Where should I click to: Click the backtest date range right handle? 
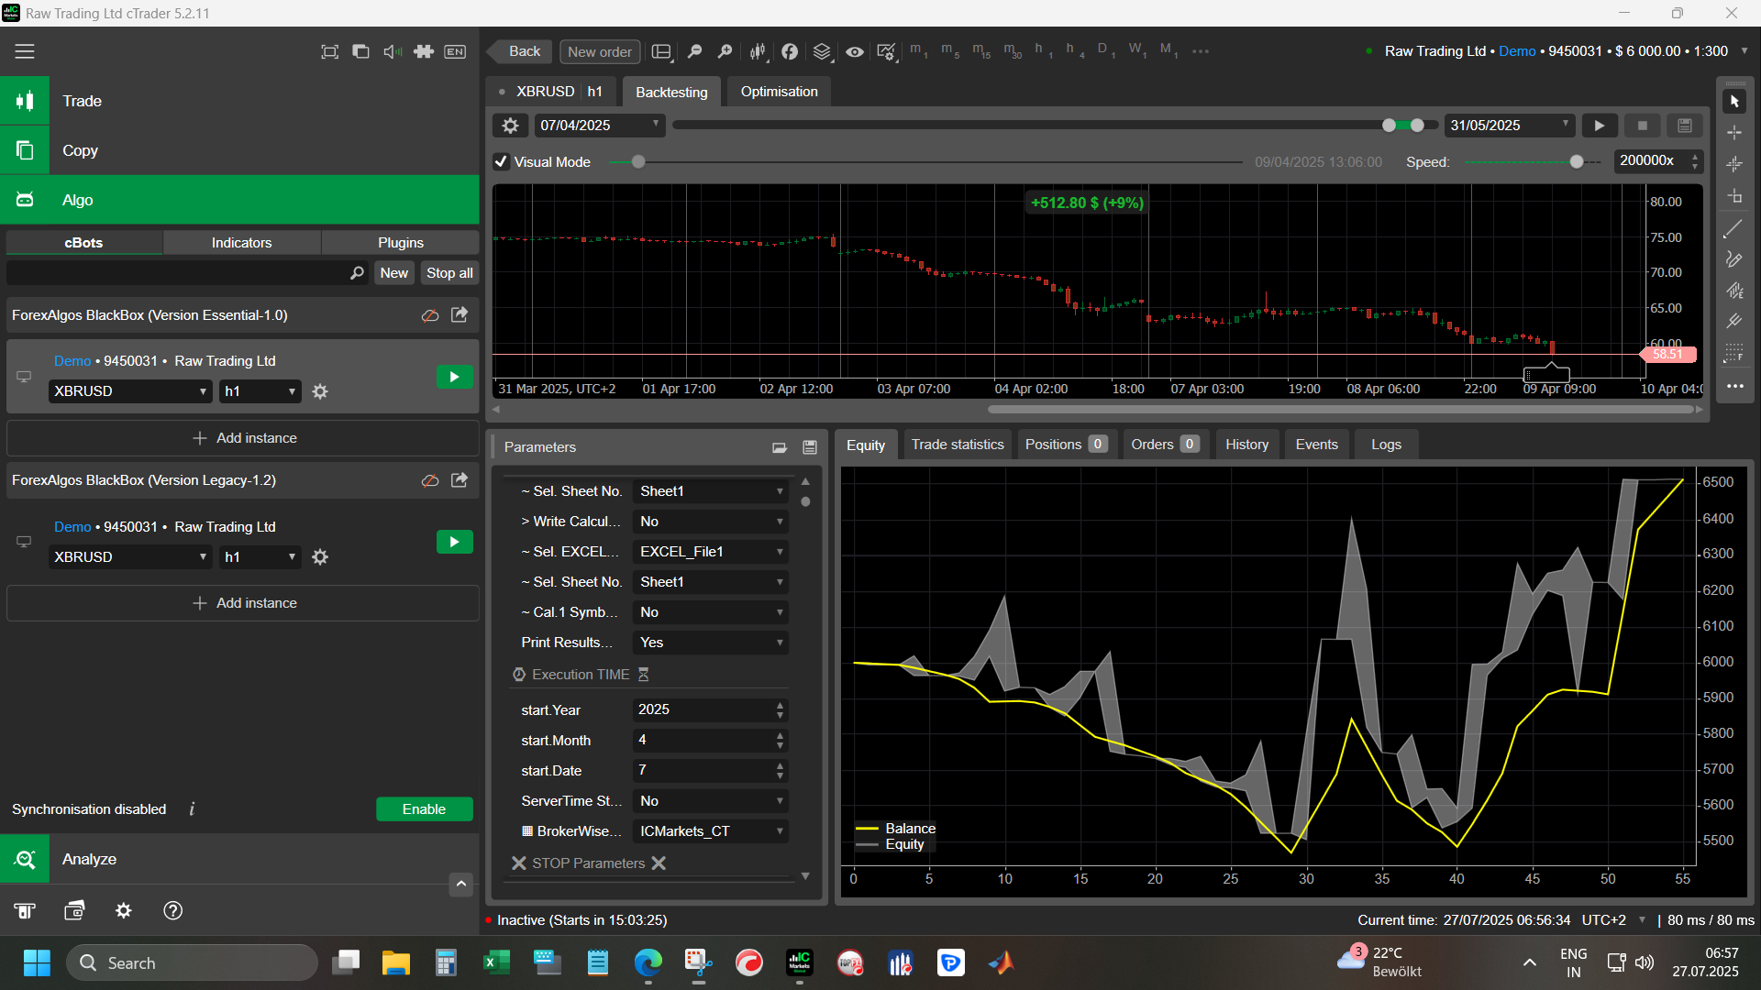click(x=1417, y=126)
